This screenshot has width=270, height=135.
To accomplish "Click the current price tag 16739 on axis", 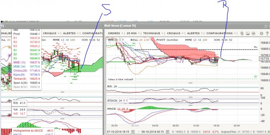I will coord(264,59).
